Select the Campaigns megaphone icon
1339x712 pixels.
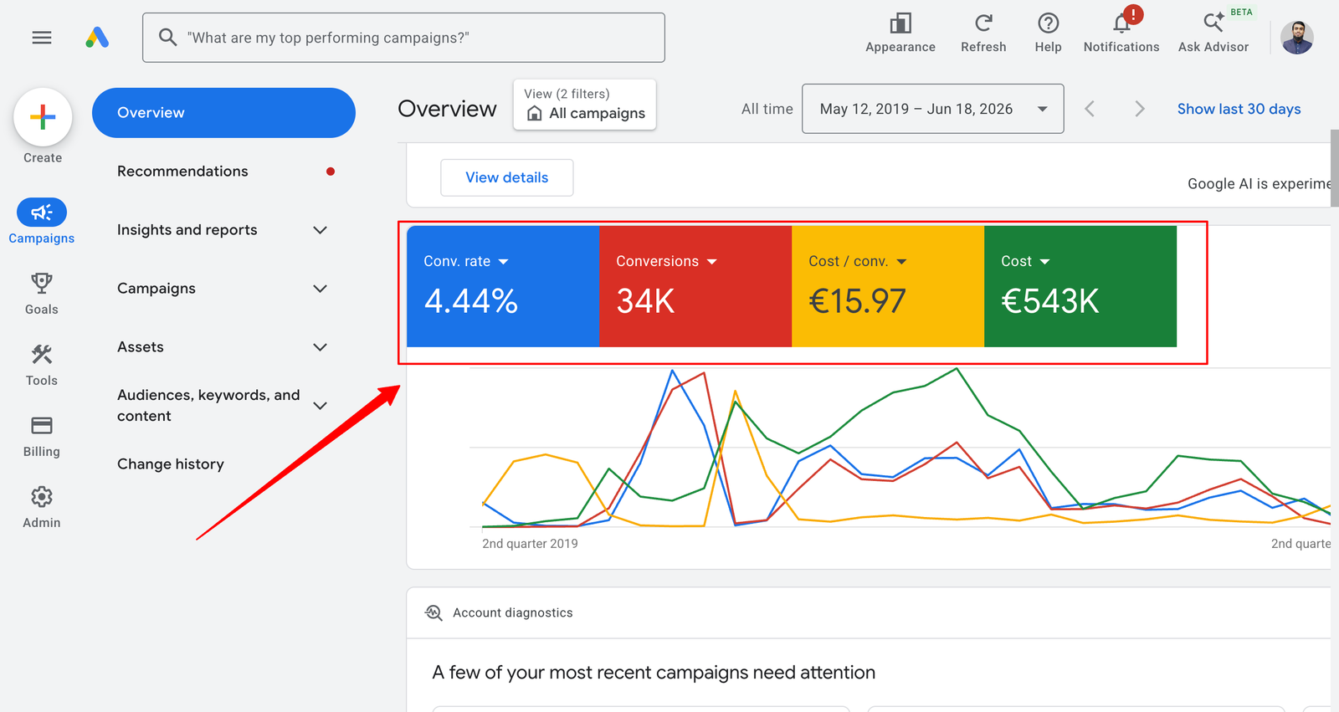[x=42, y=213]
